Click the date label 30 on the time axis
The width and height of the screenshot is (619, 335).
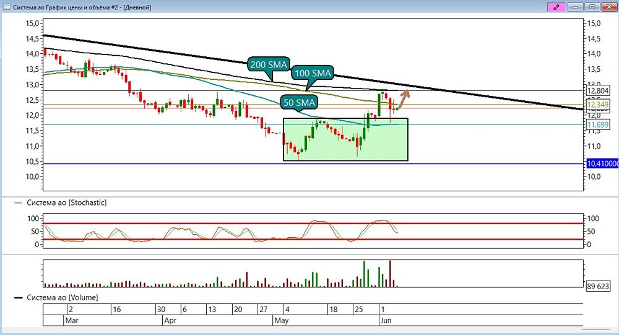pyautogui.click(x=161, y=310)
